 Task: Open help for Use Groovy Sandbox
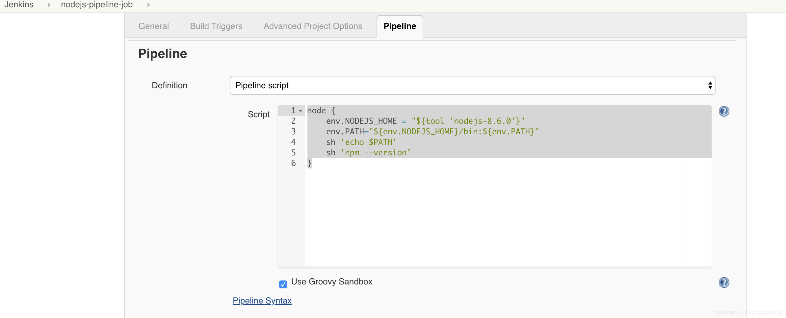[x=724, y=282]
